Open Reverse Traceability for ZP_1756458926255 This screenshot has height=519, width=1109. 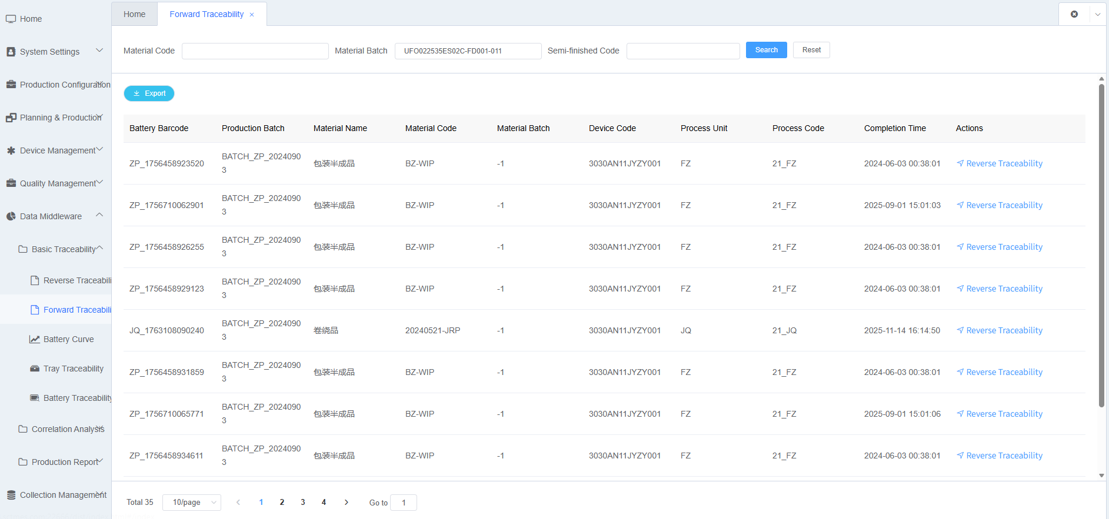(999, 247)
